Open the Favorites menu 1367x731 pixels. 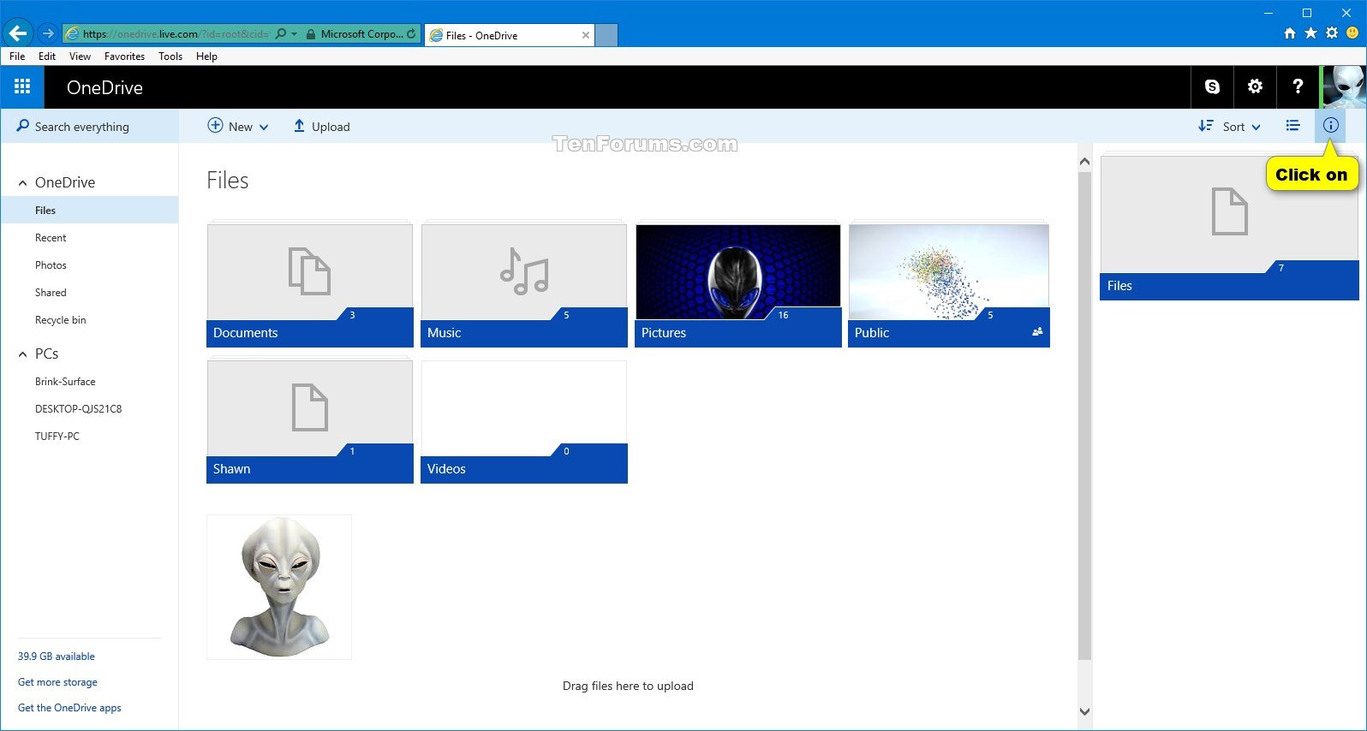[x=124, y=56]
